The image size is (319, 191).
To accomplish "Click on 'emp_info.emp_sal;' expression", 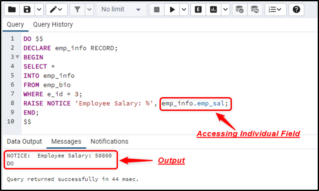I will [195, 103].
